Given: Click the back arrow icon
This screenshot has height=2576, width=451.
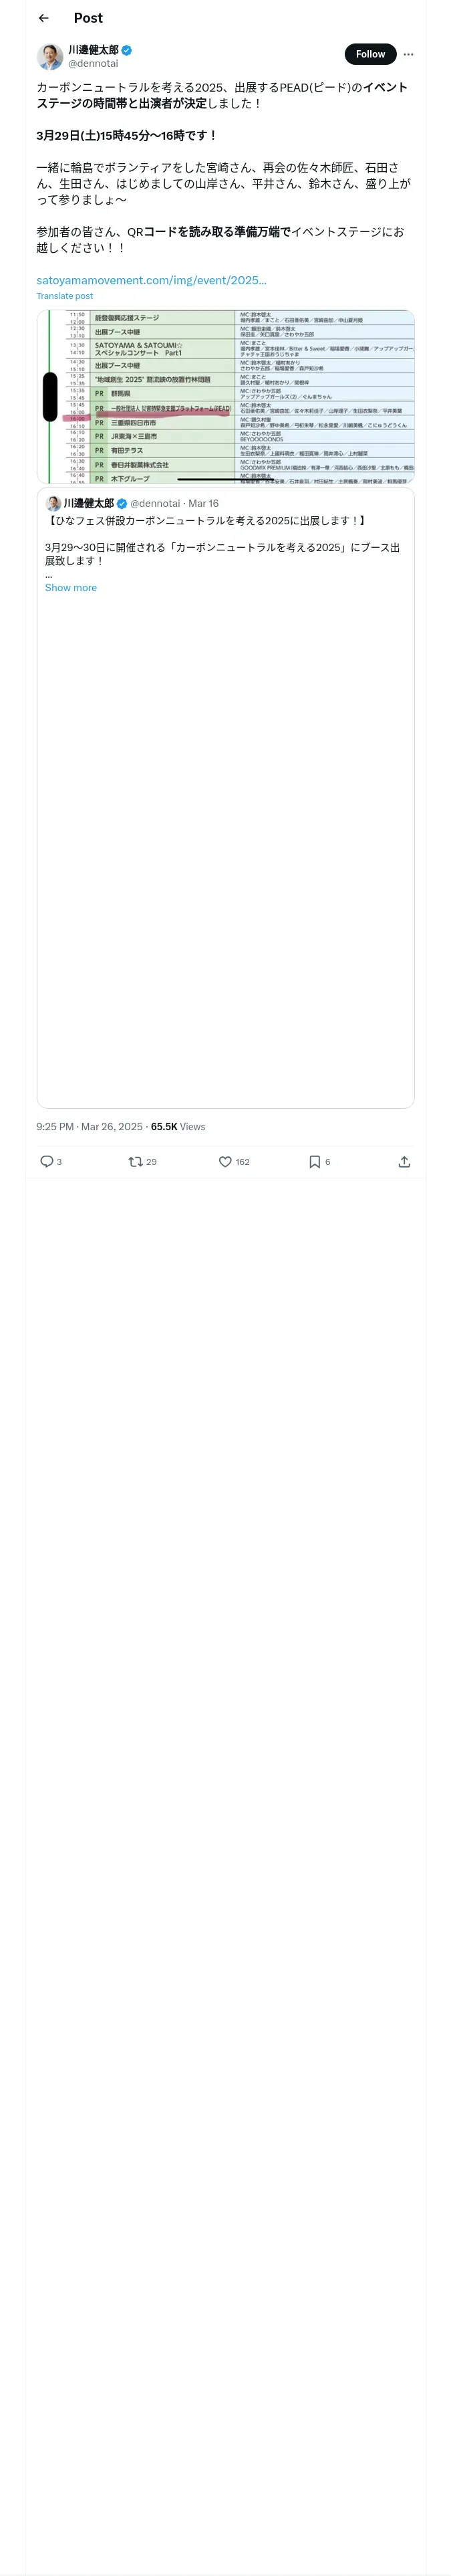Looking at the screenshot, I should coord(43,18).
